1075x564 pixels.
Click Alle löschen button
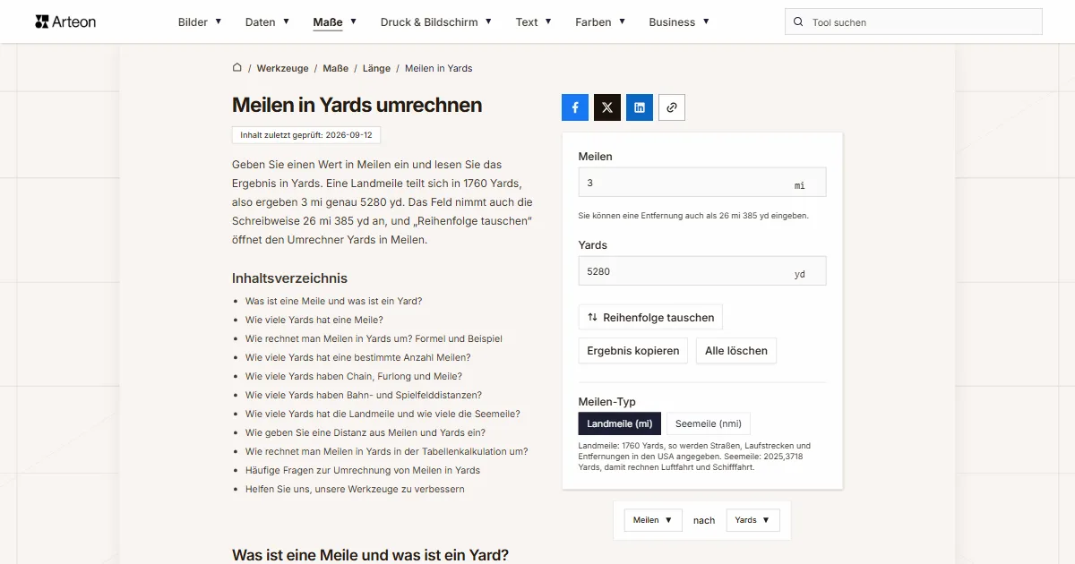coord(736,351)
